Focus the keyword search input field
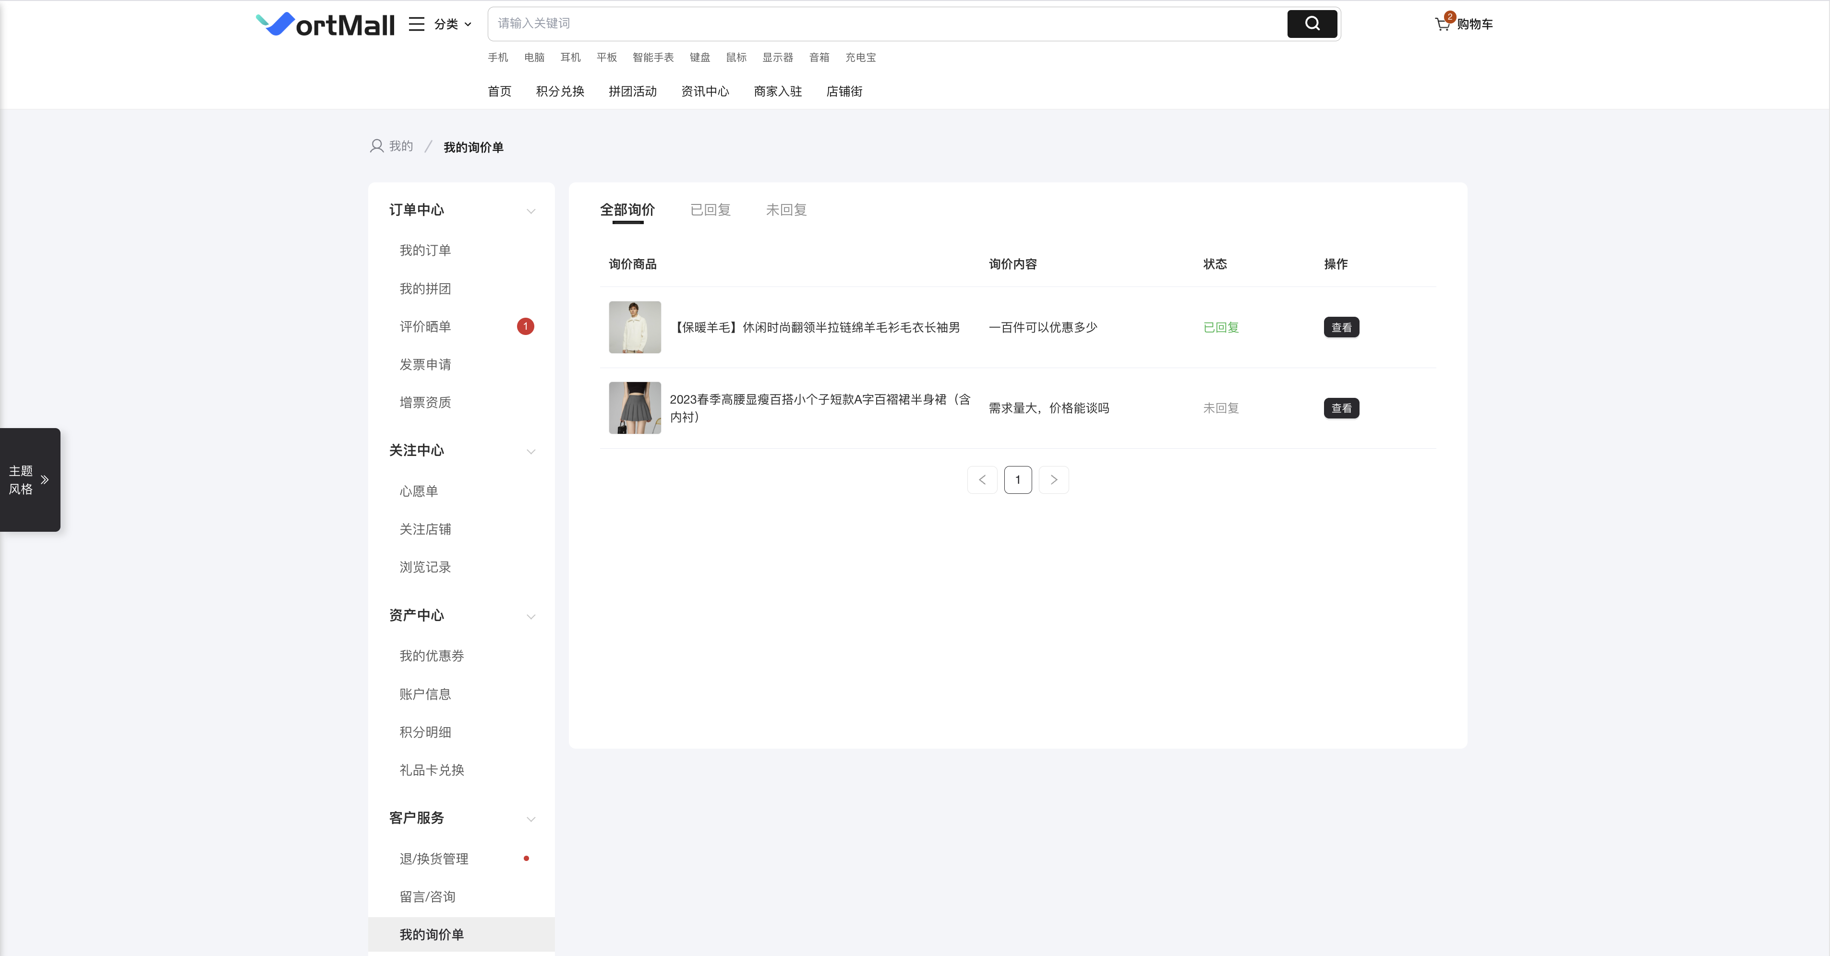Image resolution: width=1830 pixels, height=956 pixels. point(887,24)
